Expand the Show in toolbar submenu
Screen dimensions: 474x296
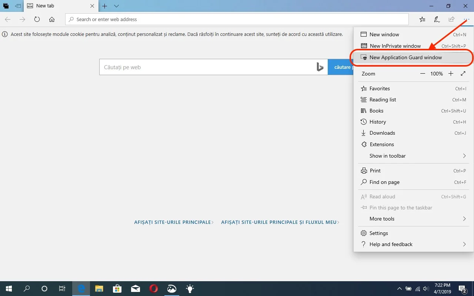(464, 156)
